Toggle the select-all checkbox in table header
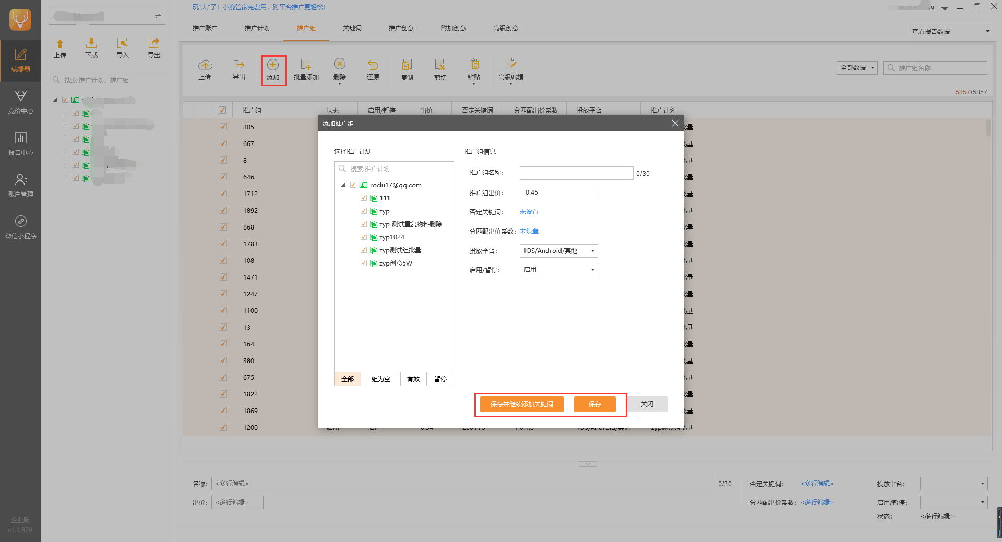1002x542 pixels. coord(222,110)
